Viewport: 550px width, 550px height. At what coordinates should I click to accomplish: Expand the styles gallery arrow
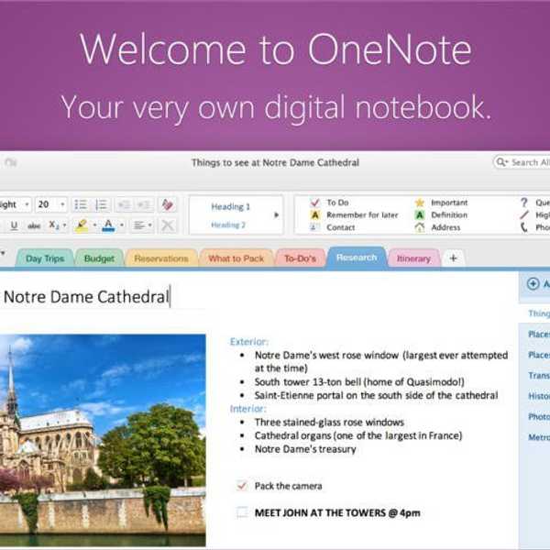[x=276, y=215]
